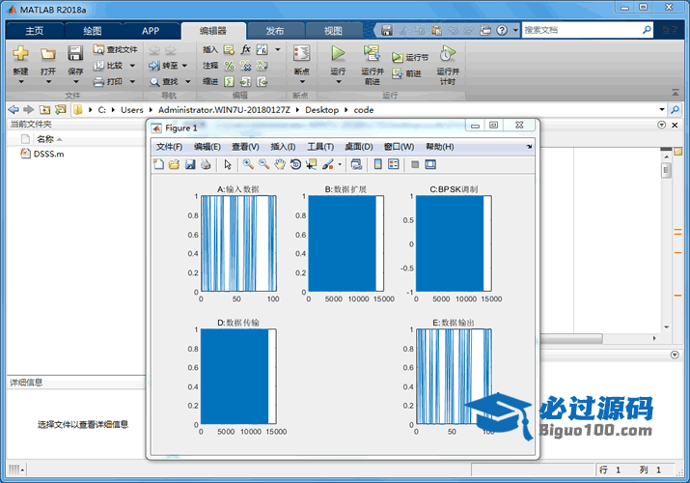Viewport: 690px width, 483px height.
Task: Select the Pan hand tool
Action: click(280, 164)
